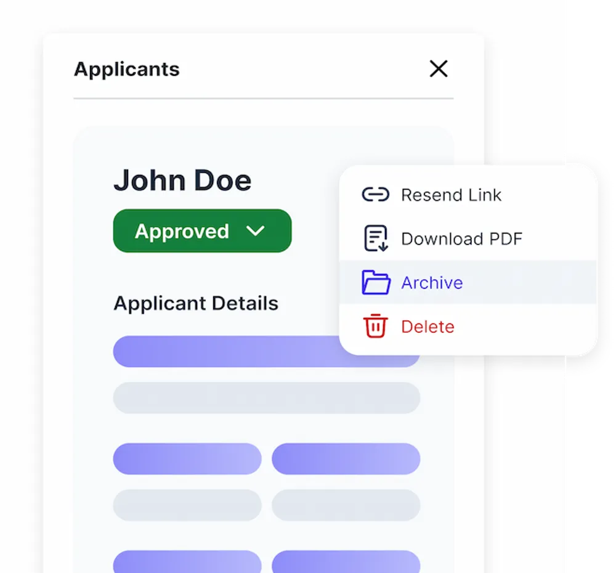Click the right purple field in the details grid
Viewport: 616px width, 573px height.
347,459
